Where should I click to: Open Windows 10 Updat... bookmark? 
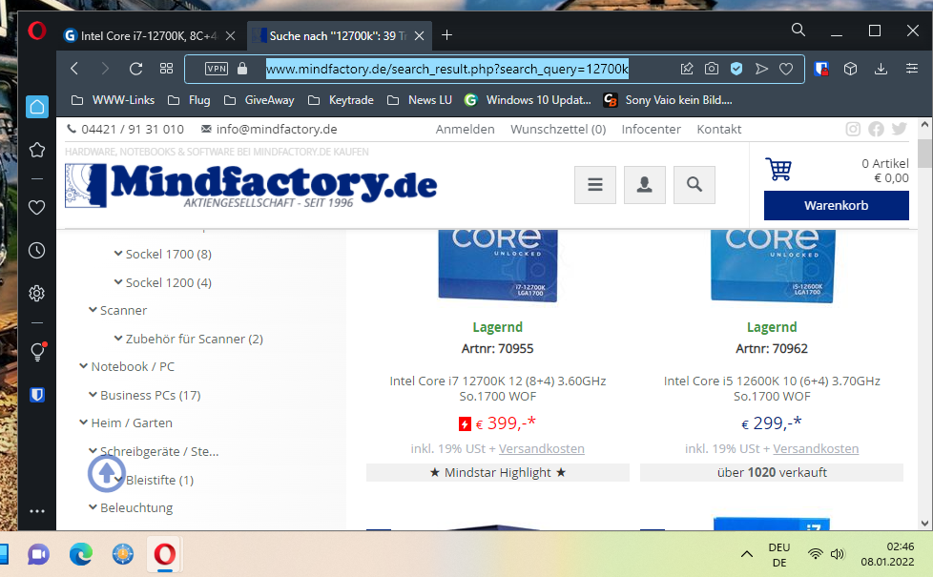tap(528, 100)
